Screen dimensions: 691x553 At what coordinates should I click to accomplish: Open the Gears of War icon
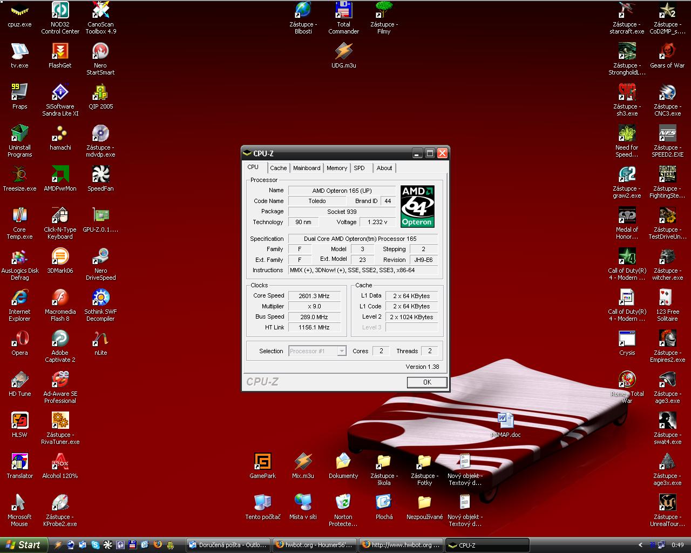tap(667, 56)
